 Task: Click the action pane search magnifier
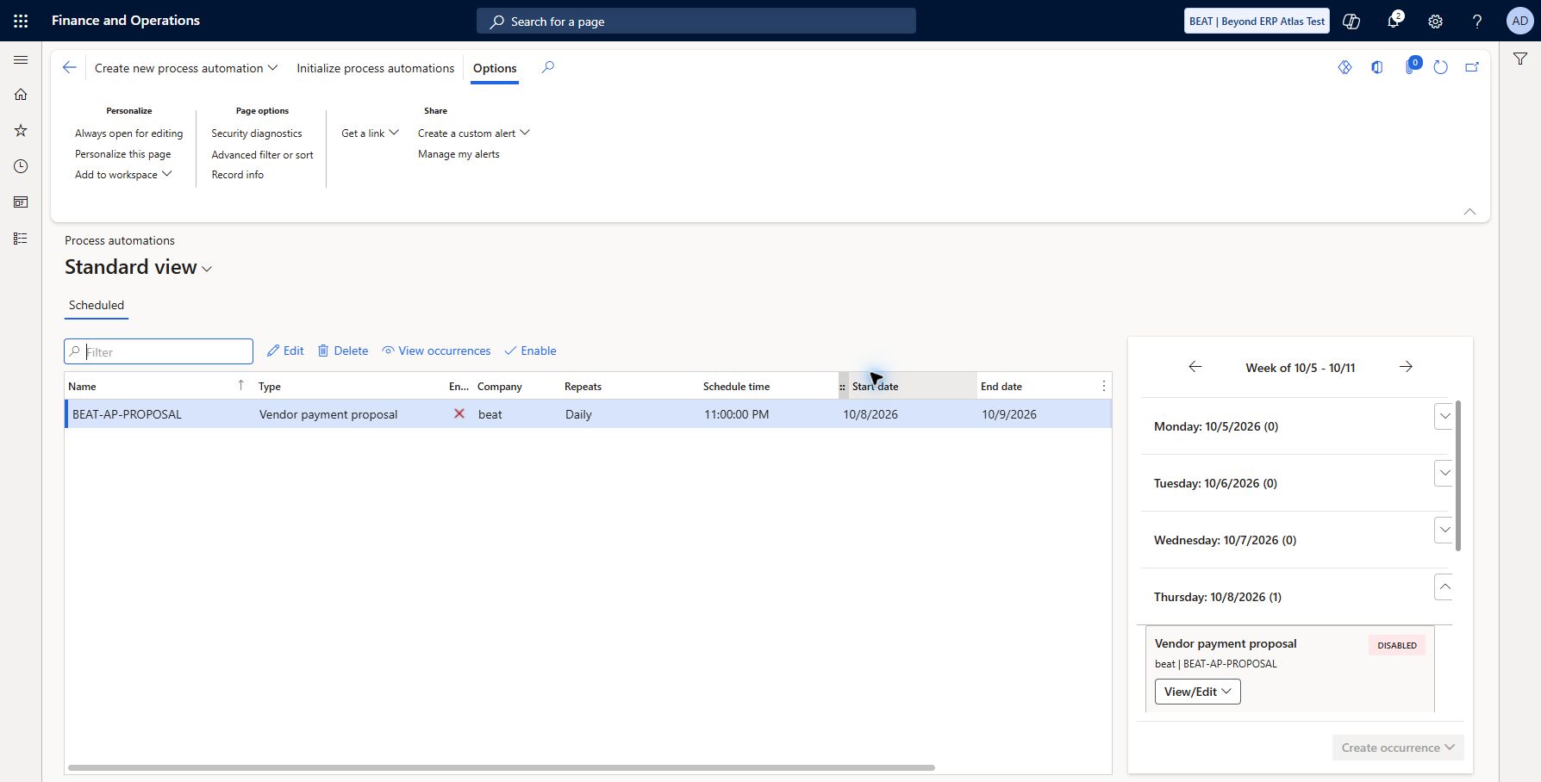[547, 67]
